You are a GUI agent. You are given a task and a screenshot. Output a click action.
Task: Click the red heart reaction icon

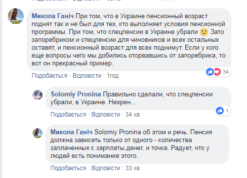tap(217, 72)
